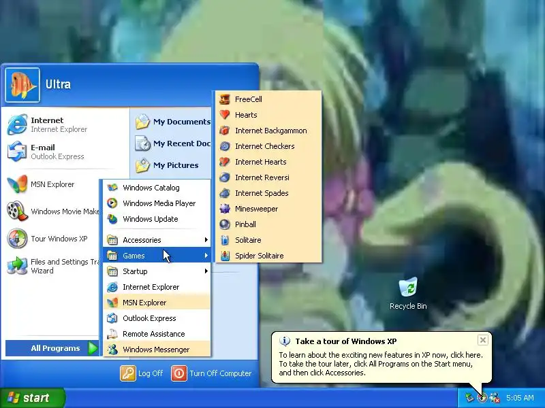
Task: Expand the Games submenu arrow
Action: (x=206, y=256)
